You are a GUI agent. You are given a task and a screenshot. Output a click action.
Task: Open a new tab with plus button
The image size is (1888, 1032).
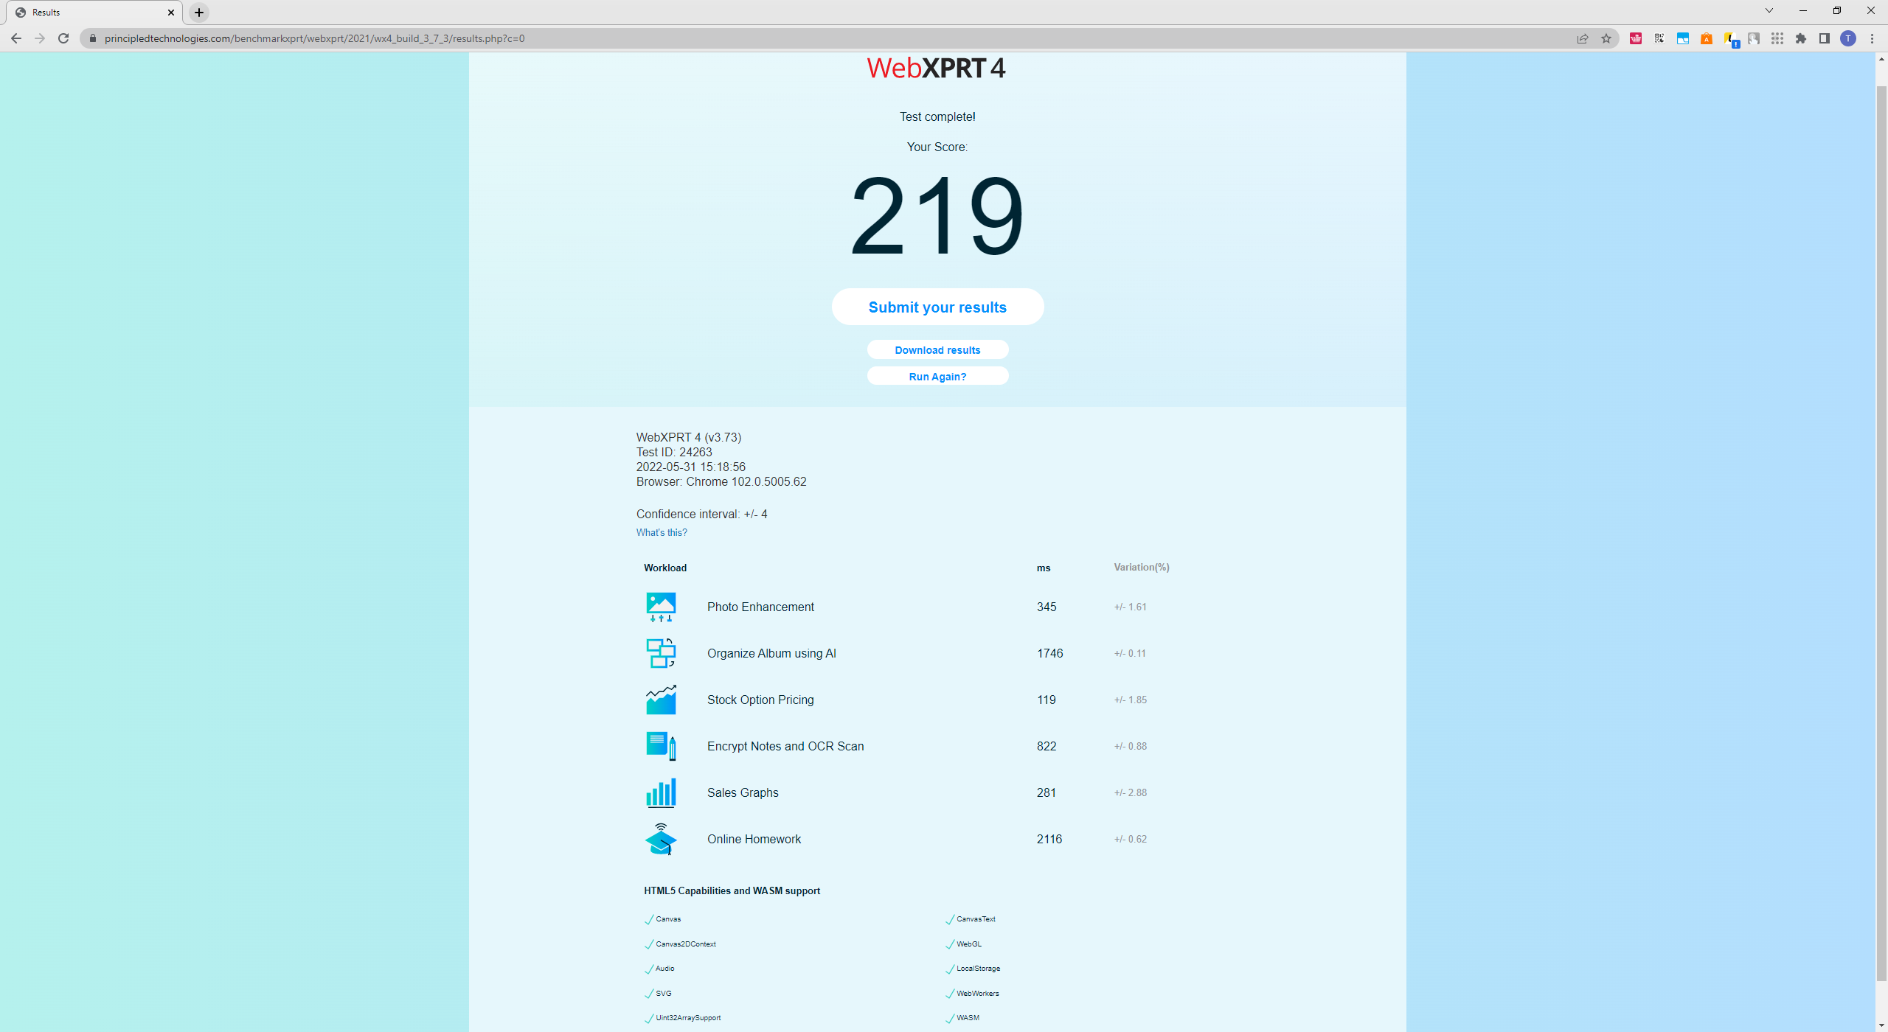(x=199, y=13)
